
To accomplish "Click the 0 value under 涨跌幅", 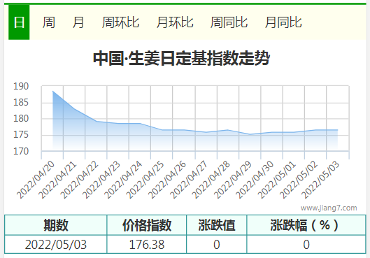I will point(306,245).
